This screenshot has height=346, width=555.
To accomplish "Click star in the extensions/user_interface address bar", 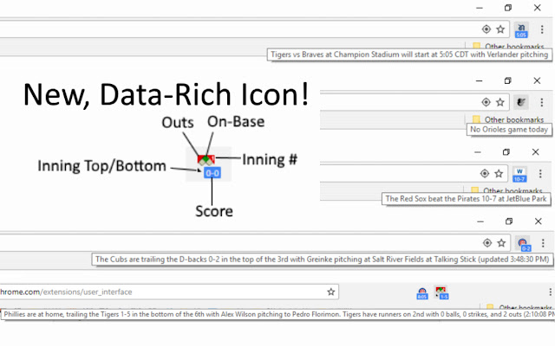I will tap(331, 292).
